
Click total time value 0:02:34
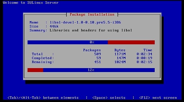click(x=144, y=54)
